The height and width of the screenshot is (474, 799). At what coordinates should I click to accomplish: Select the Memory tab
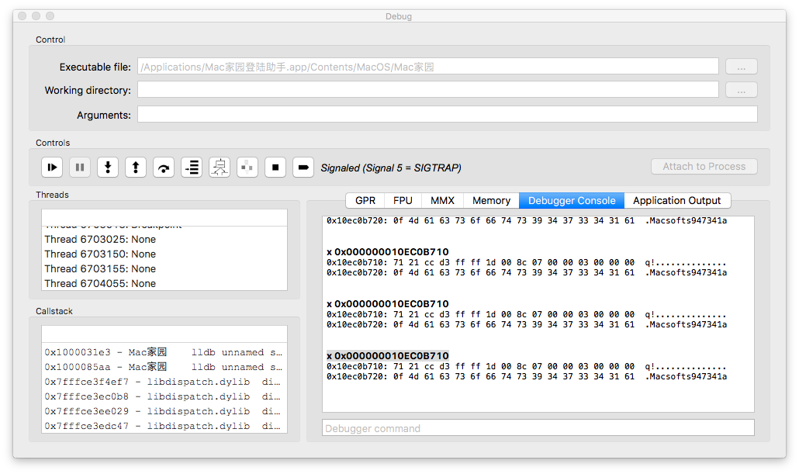click(x=491, y=200)
